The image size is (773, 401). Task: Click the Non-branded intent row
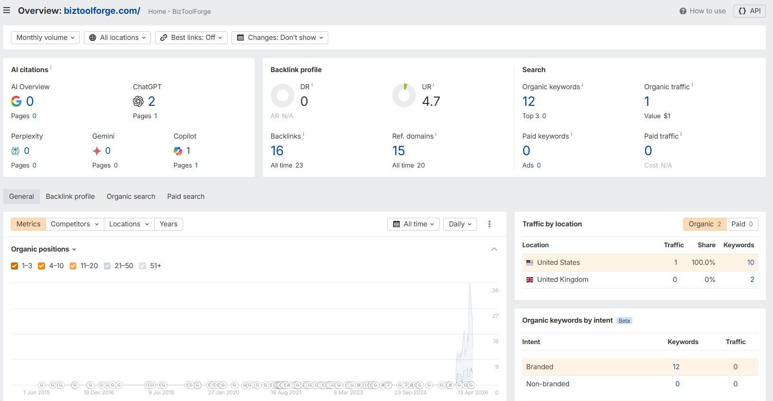(640, 384)
